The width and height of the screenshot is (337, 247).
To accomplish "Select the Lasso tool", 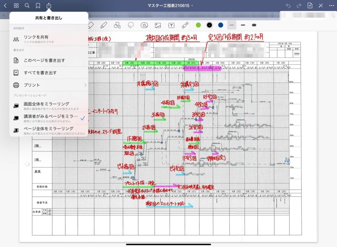I will pos(131,25).
